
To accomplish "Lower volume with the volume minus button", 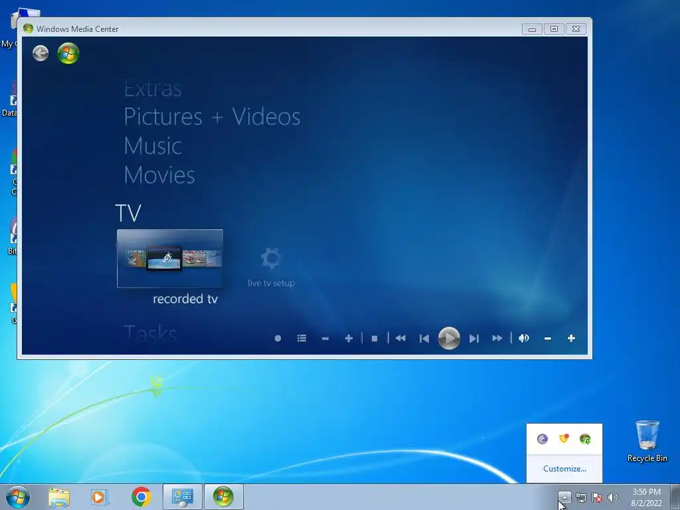I will click(x=548, y=339).
